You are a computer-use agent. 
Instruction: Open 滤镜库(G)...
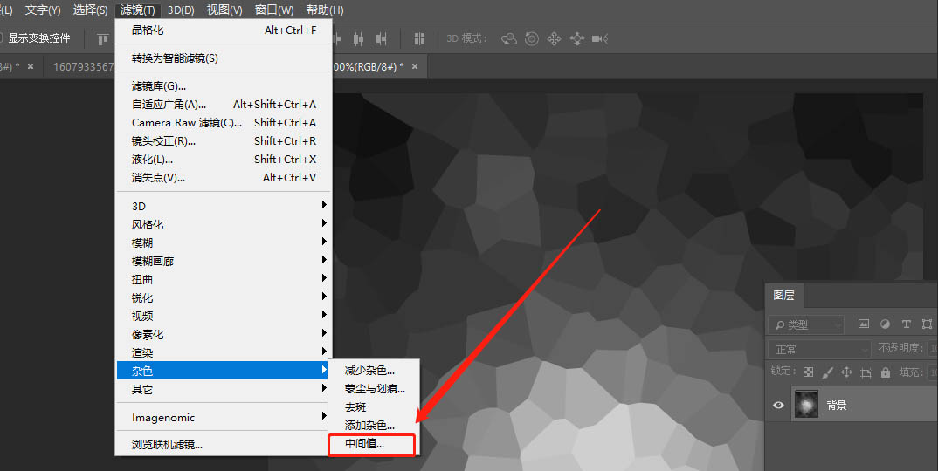(x=223, y=86)
